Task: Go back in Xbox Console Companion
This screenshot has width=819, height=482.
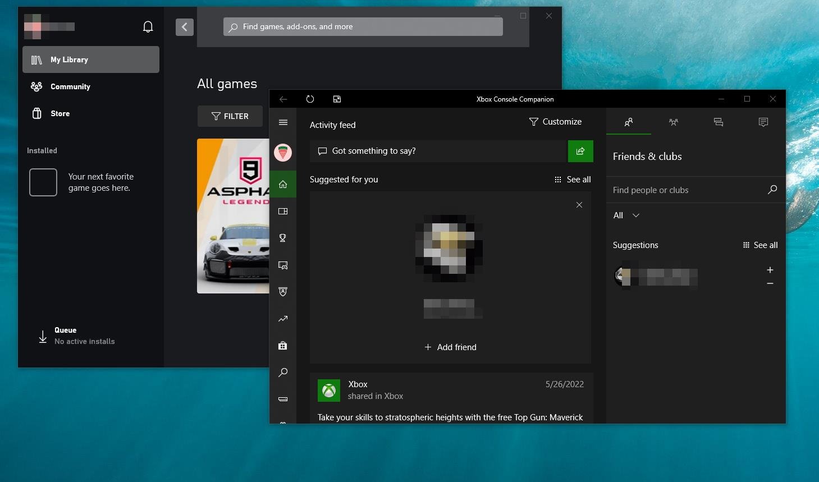Action: click(283, 99)
